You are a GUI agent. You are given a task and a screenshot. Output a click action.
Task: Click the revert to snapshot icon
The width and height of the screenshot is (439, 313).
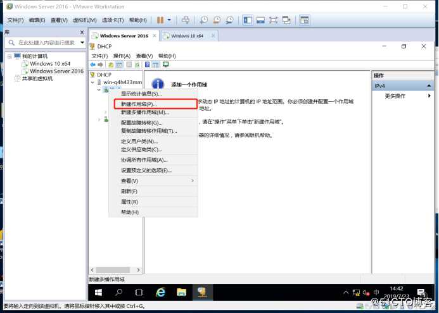pyautogui.click(x=217, y=20)
